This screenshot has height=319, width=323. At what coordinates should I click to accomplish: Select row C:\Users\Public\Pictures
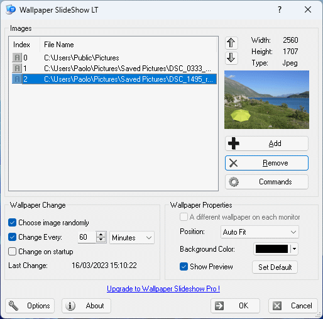point(114,58)
